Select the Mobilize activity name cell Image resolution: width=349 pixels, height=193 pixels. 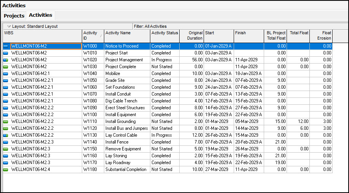127,73
